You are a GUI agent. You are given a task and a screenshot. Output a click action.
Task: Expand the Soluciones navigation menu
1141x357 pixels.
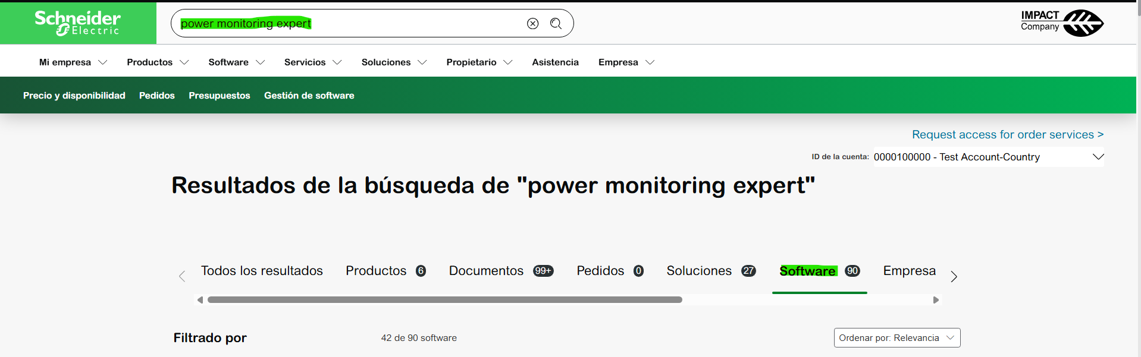pyautogui.click(x=394, y=62)
